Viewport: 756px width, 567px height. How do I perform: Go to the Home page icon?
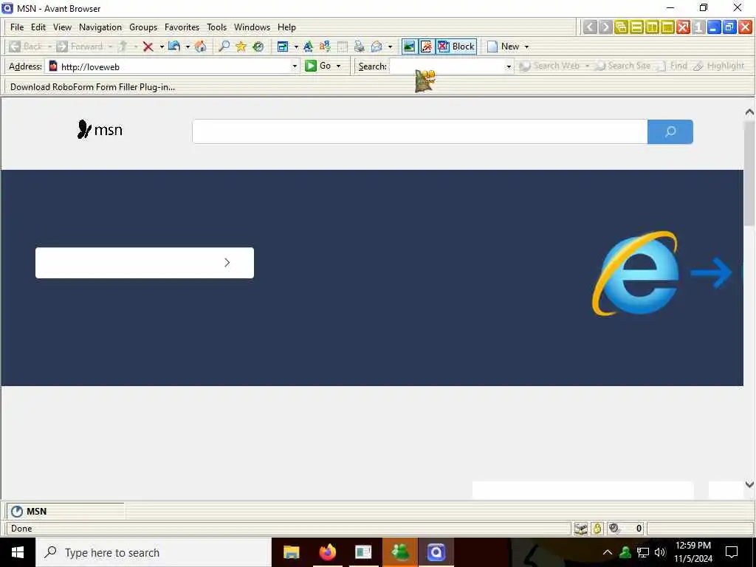[x=201, y=47]
